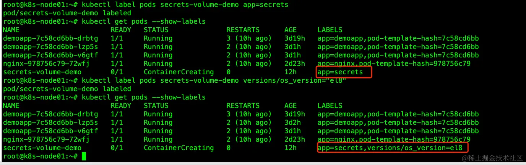
Task: Click the 3d19h age in first table
Action: 294,38
